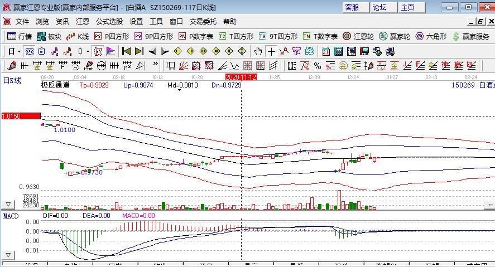Open the 行情 quotes view

click(20, 37)
